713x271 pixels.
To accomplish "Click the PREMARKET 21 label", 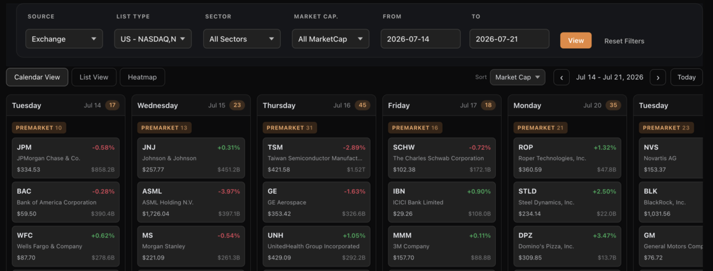I will coord(540,128).
